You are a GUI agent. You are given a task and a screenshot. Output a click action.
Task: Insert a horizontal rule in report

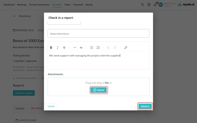click(74, 47)
